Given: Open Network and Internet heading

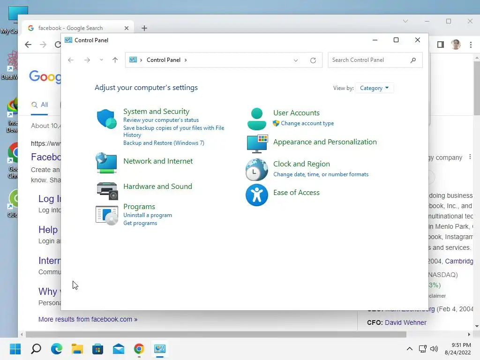Looking at the screenshot, I should click(158, 161).
